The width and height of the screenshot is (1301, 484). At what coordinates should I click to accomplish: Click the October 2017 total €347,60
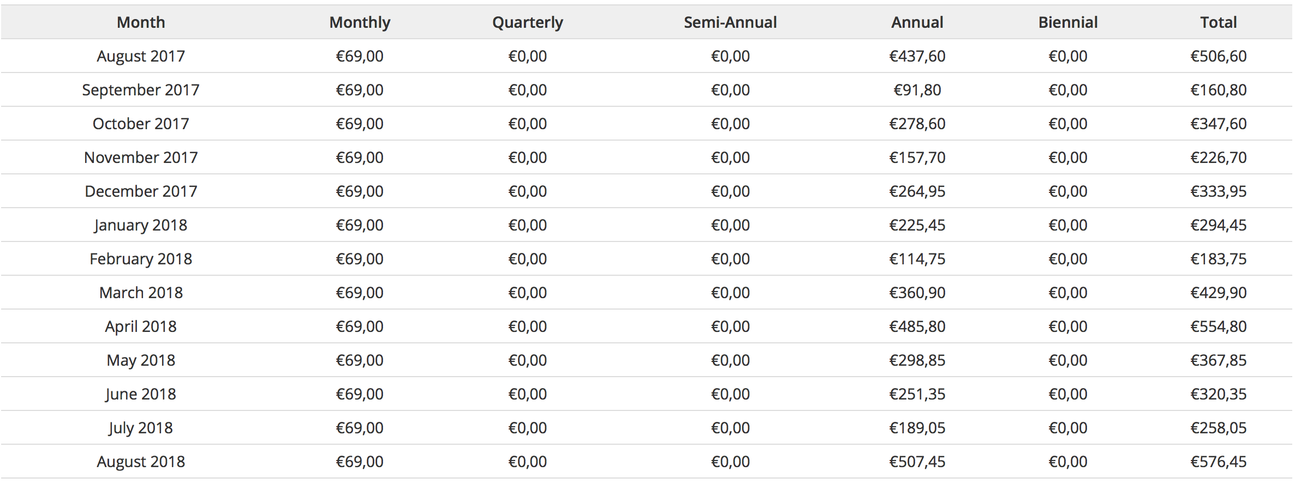1219,124
